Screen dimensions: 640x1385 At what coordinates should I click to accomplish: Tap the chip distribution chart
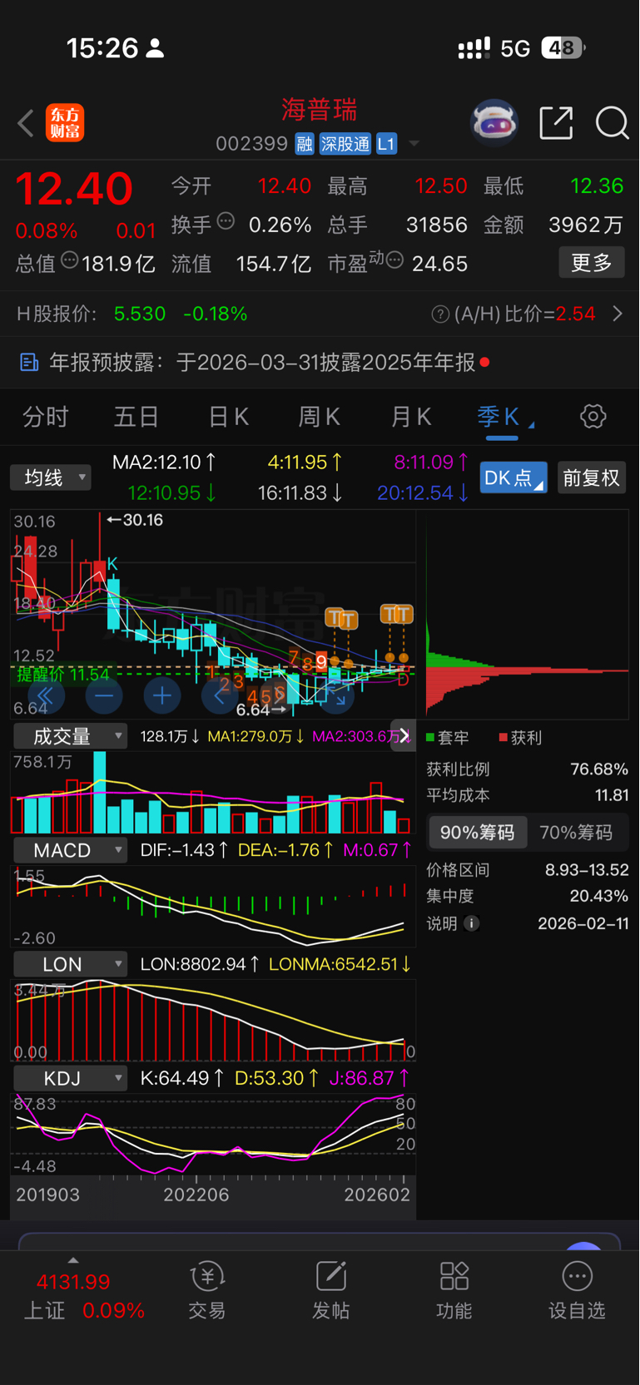click(x=527, y=615)
